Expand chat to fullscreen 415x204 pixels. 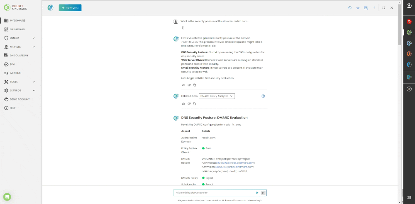[383, 8]
